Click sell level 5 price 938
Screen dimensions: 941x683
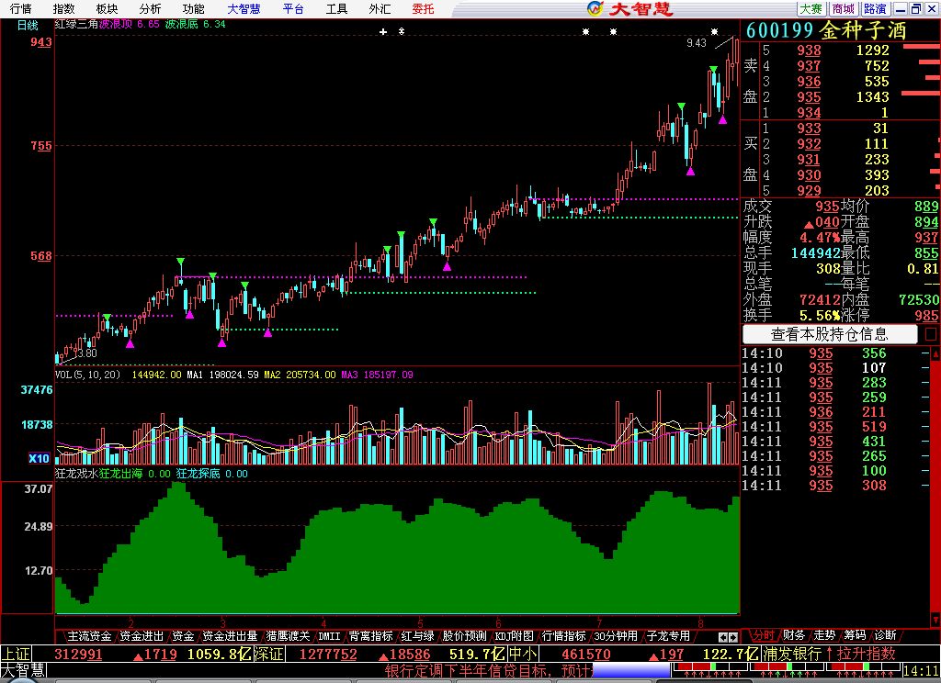(809, 50)
